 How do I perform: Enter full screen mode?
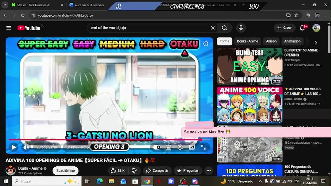point(203,147)
